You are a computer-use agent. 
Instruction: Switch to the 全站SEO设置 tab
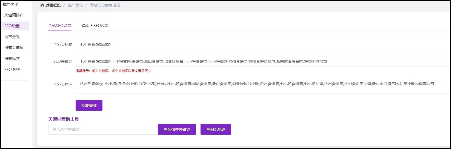60,26
